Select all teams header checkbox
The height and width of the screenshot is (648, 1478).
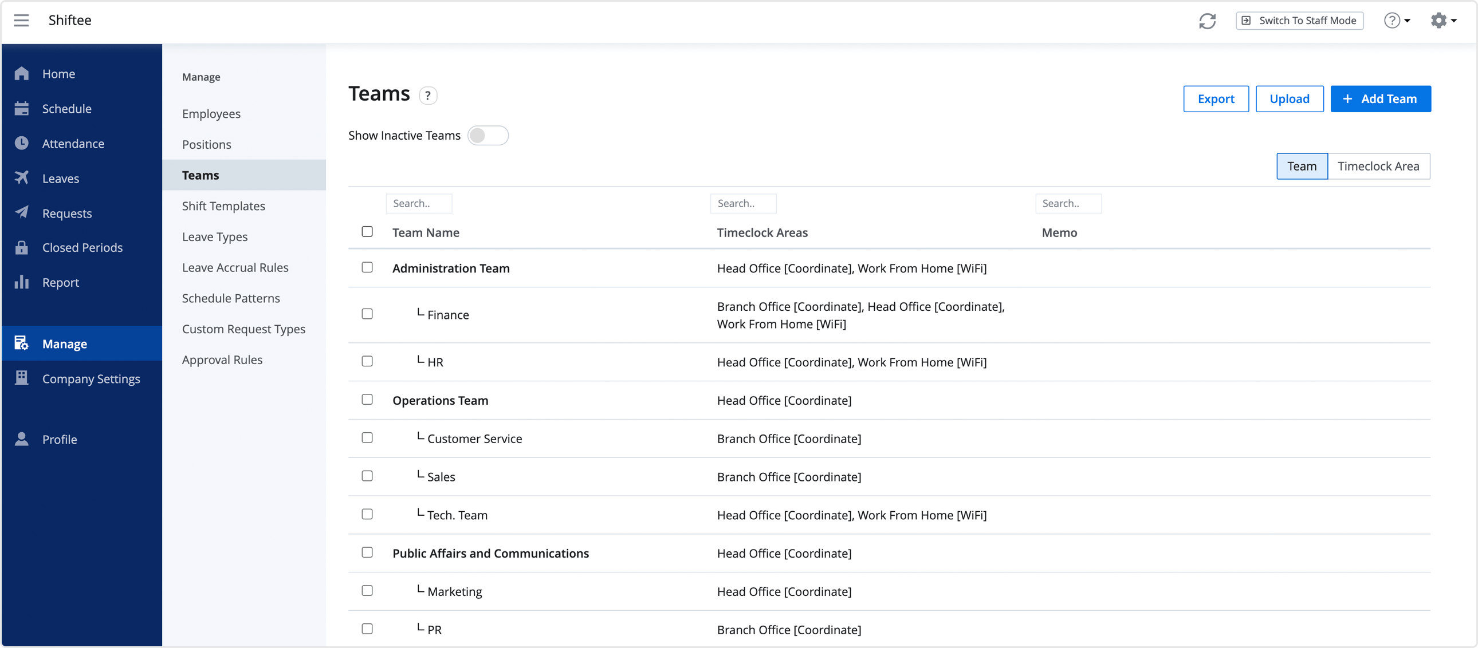(367, 232)
